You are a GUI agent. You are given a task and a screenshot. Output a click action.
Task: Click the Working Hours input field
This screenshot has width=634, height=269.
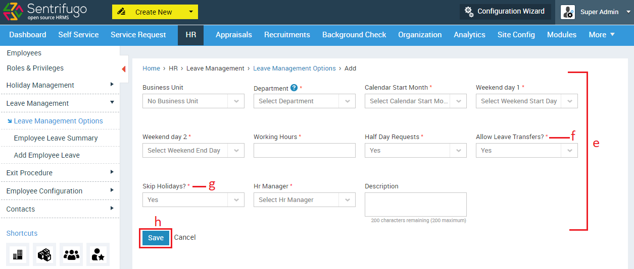pyautogui.click(x=305, y=151)
